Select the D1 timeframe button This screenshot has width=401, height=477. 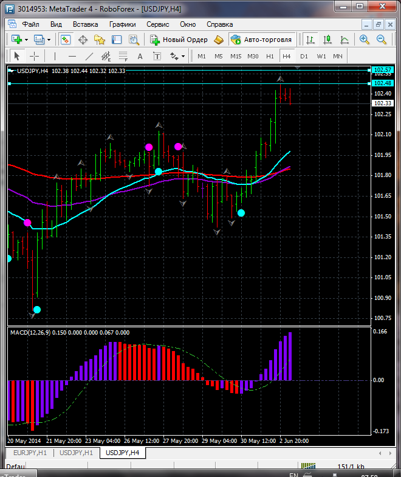(x=304, y=56)
